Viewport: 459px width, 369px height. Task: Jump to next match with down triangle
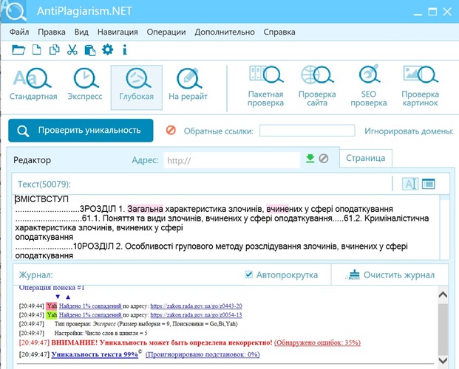pyautogui.click(x=58, y=297)
